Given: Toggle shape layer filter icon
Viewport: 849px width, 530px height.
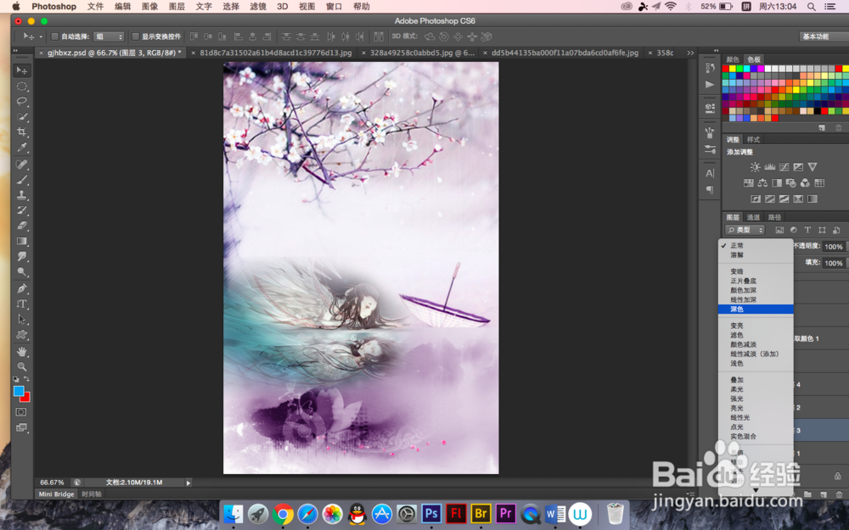Looking at the screenshot, I should [x=822, y=230].
